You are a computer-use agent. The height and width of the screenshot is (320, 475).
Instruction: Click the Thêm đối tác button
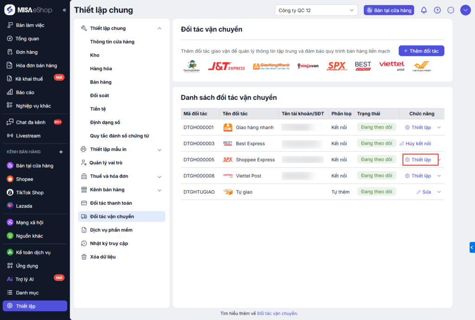point(421,51)
